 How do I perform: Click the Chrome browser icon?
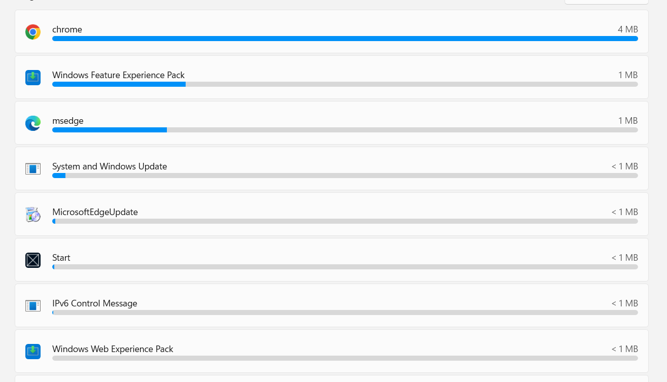(x=33, y=32)
